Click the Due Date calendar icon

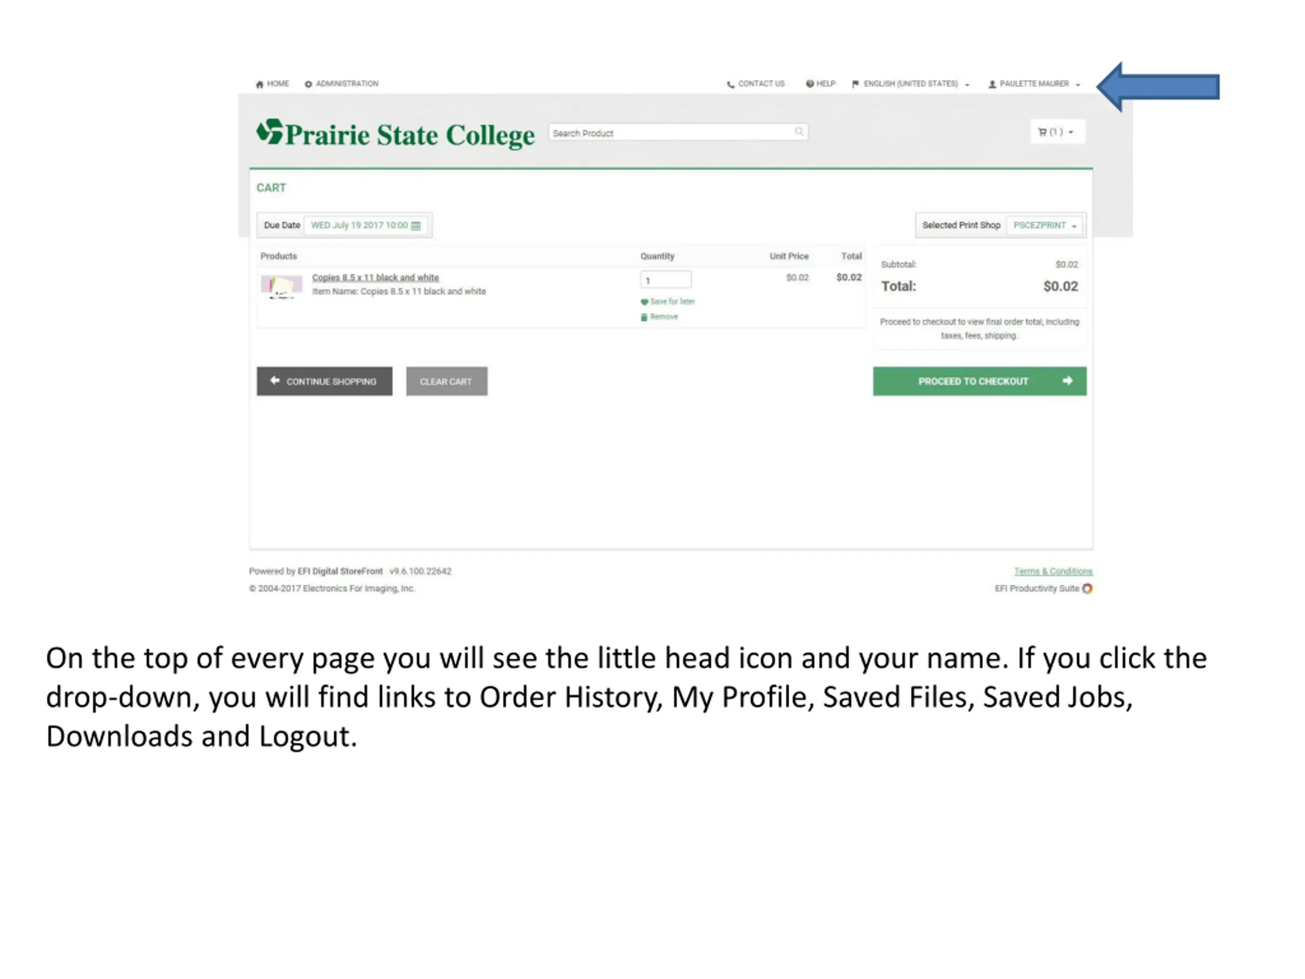(416, 226)
